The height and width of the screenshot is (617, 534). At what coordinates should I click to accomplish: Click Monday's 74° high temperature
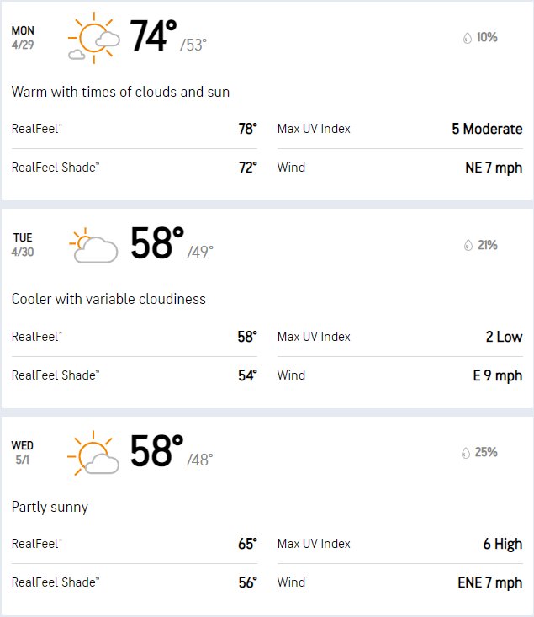click(x=153, y=36)
